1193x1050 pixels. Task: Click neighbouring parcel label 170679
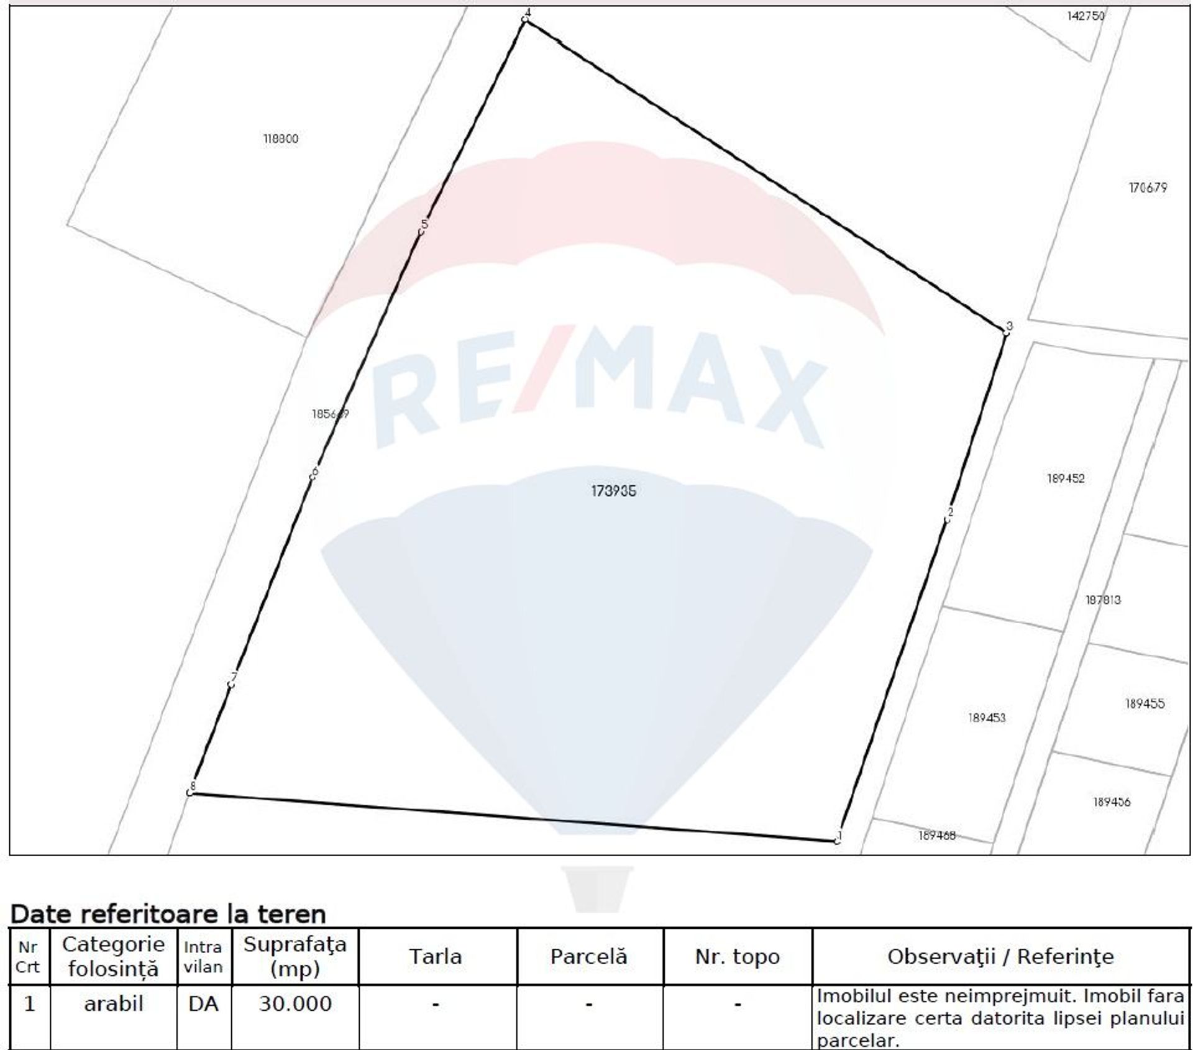click(1148, 187)
